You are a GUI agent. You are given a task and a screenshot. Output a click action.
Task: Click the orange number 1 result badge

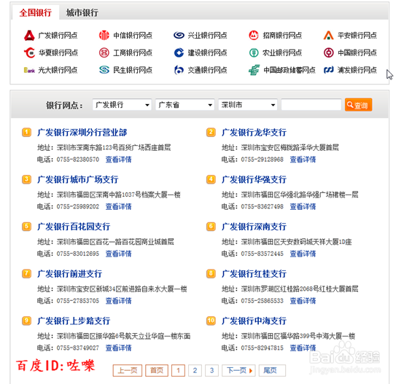pos(26,133)
